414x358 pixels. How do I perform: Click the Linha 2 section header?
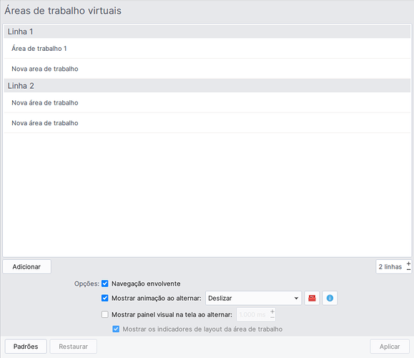click(207, 86)
